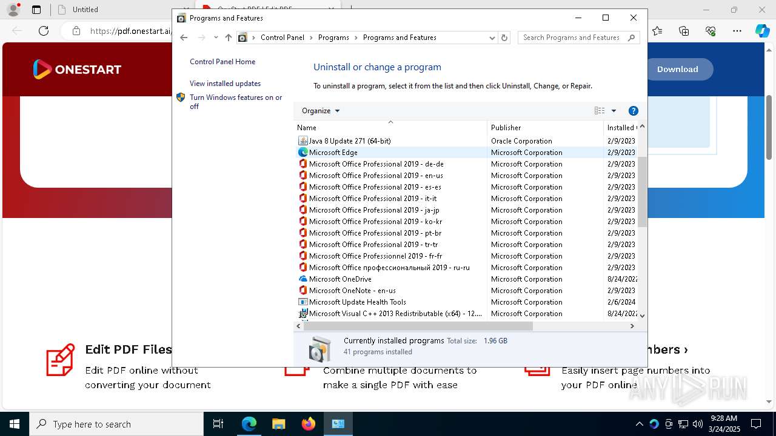
Task: Select Microsoft Update Health Tools icon
Action: pos(303,302)
